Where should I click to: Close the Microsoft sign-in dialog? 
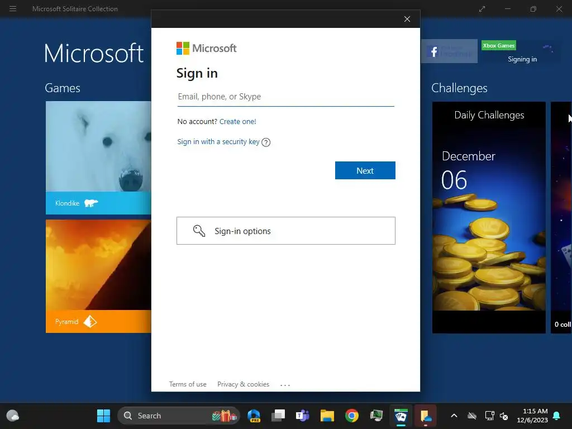coord(407,19)
